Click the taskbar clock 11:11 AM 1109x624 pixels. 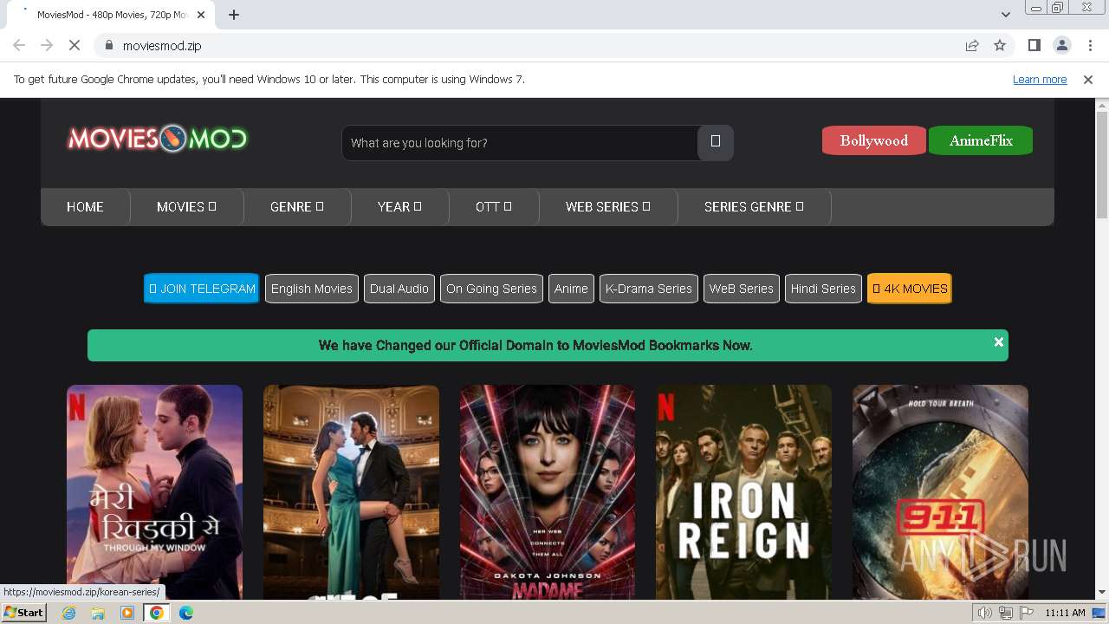click(1065, 613)
